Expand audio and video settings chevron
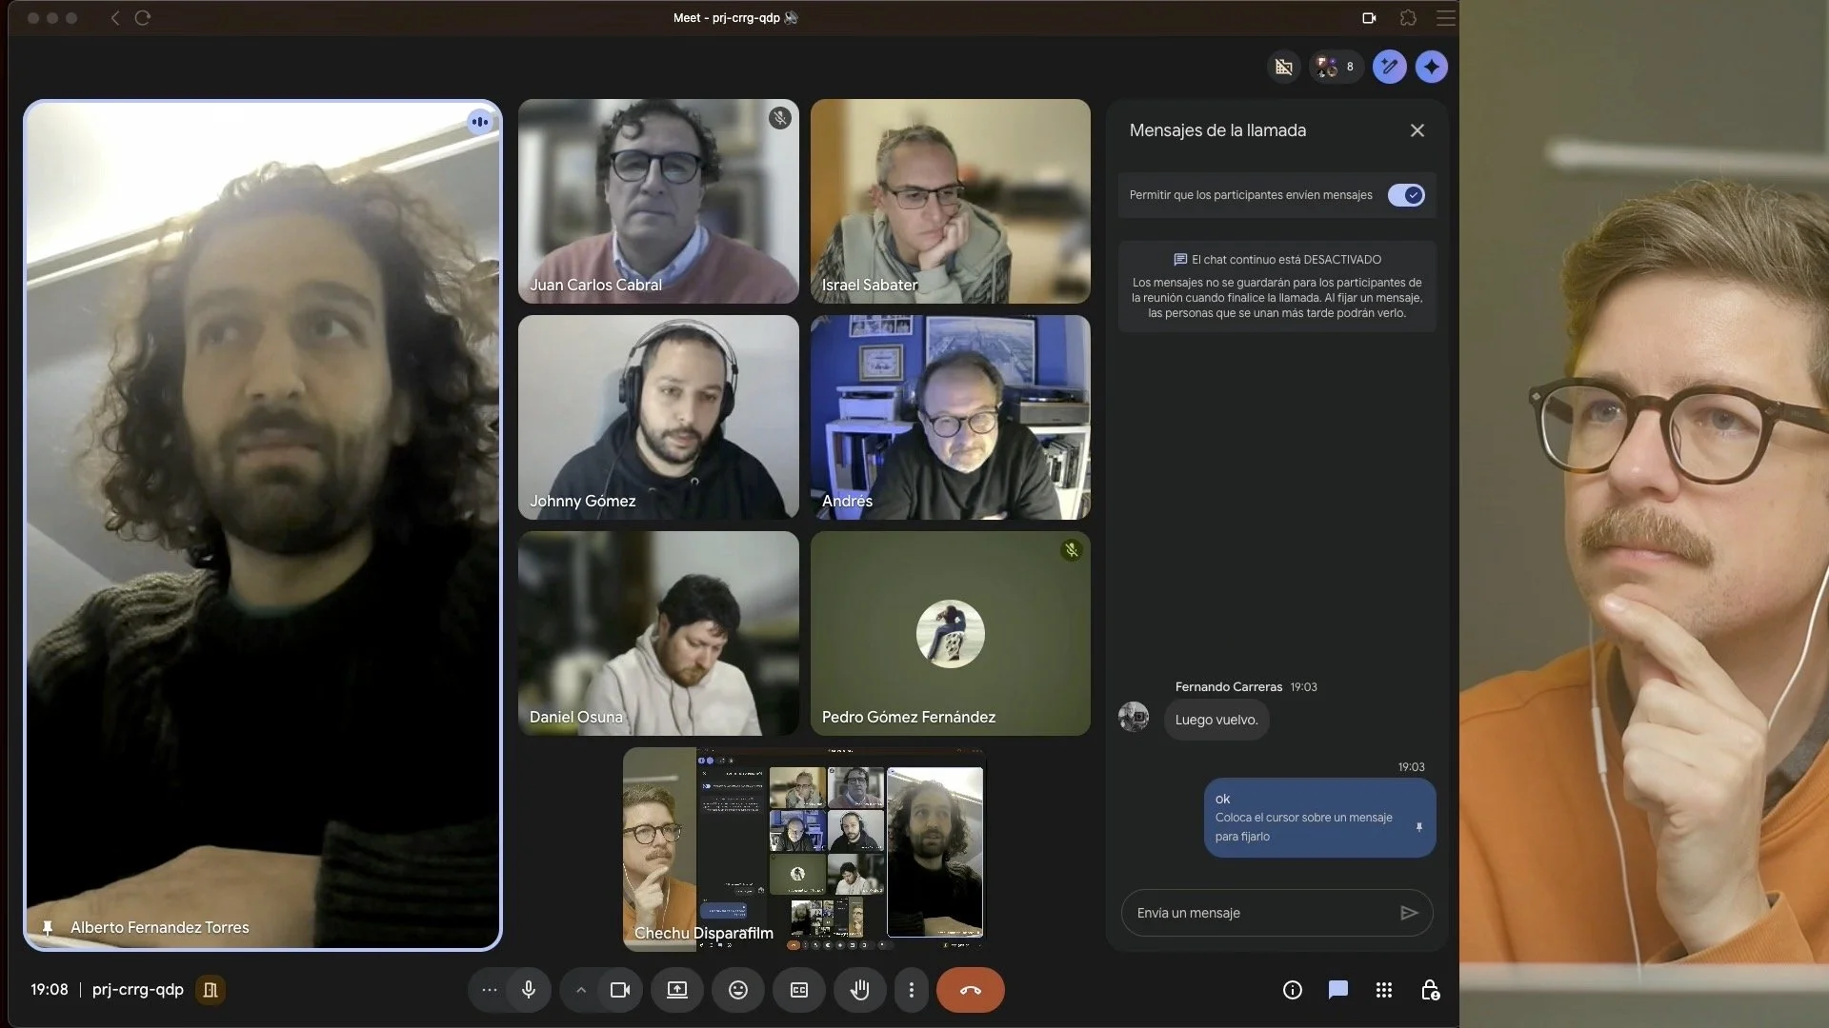Screen dimensions: 1829x1028 (x=581, y=990)
